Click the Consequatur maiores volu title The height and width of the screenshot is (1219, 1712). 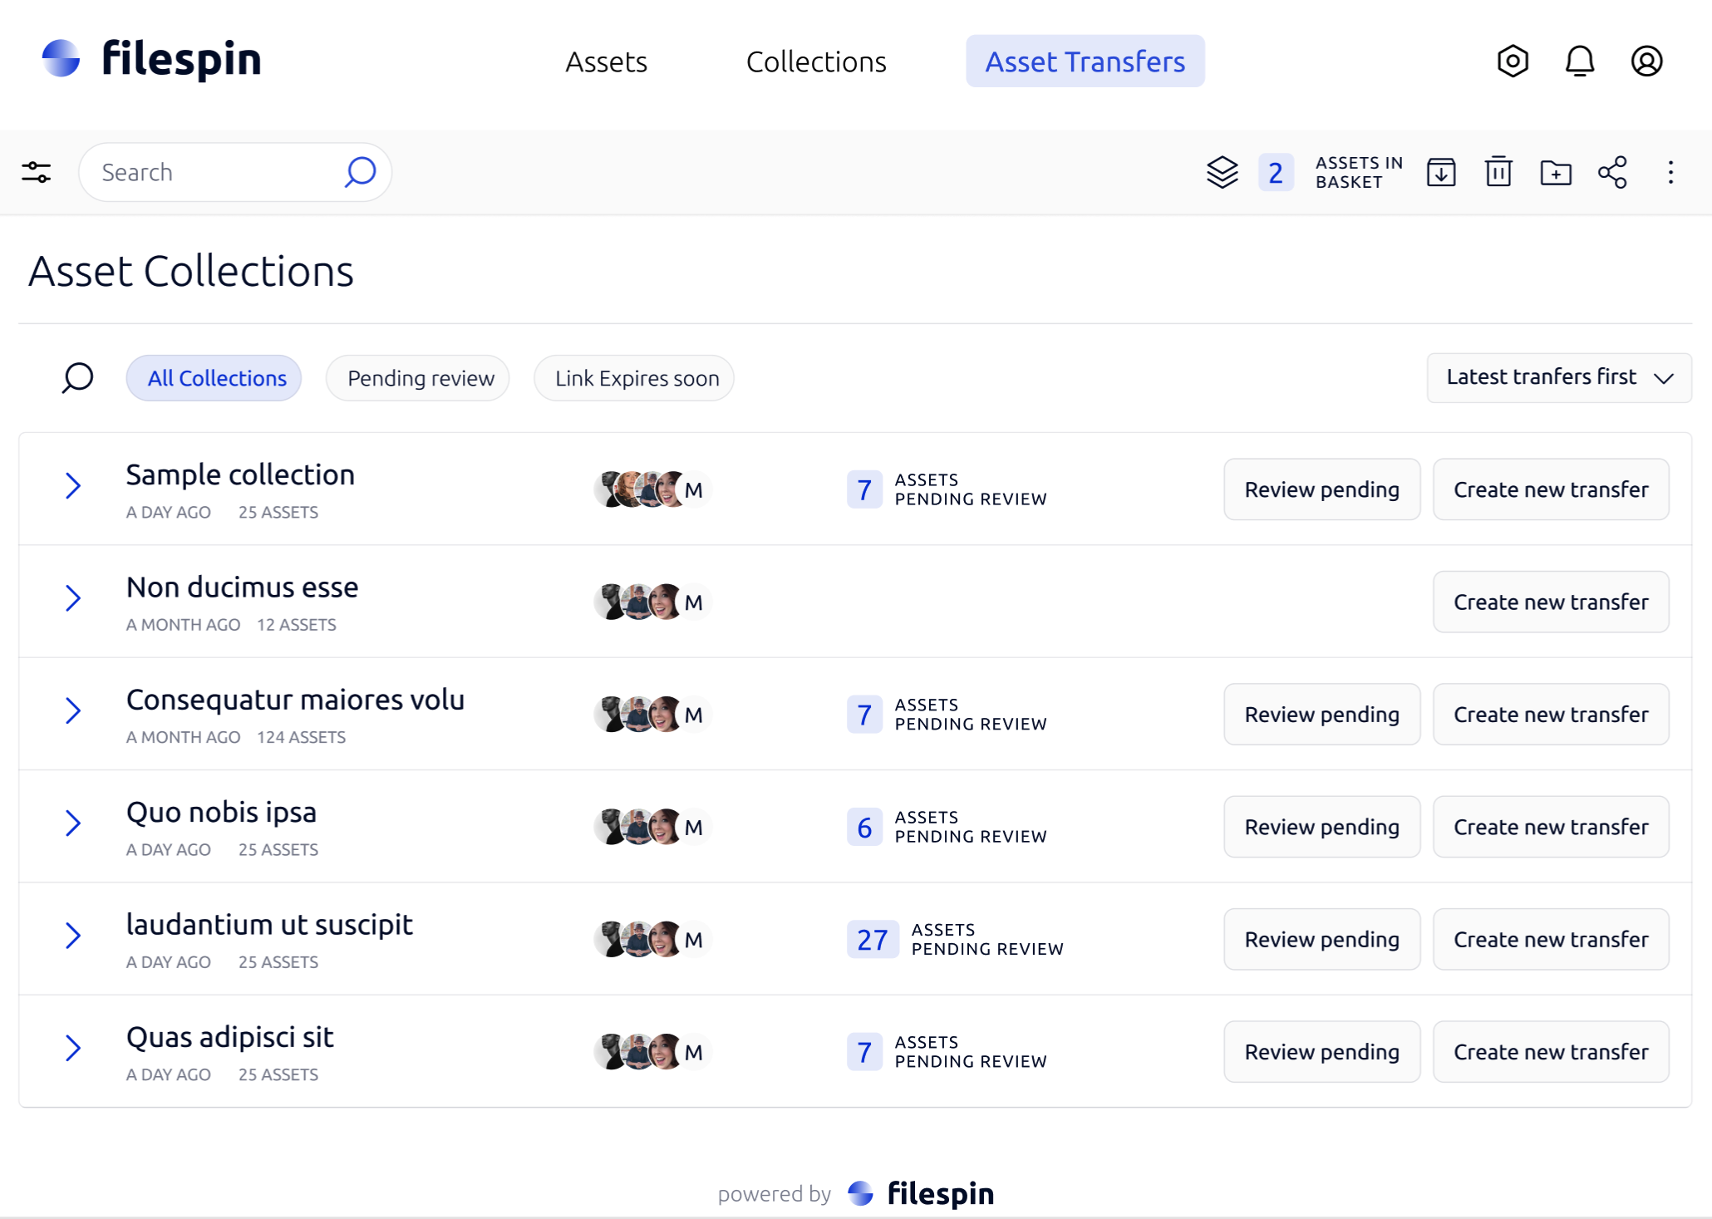click(x=295, y=700)
